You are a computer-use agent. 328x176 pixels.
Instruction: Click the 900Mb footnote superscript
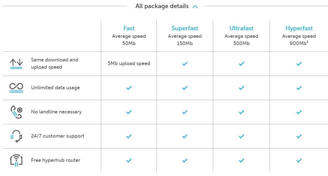(307, 42)
